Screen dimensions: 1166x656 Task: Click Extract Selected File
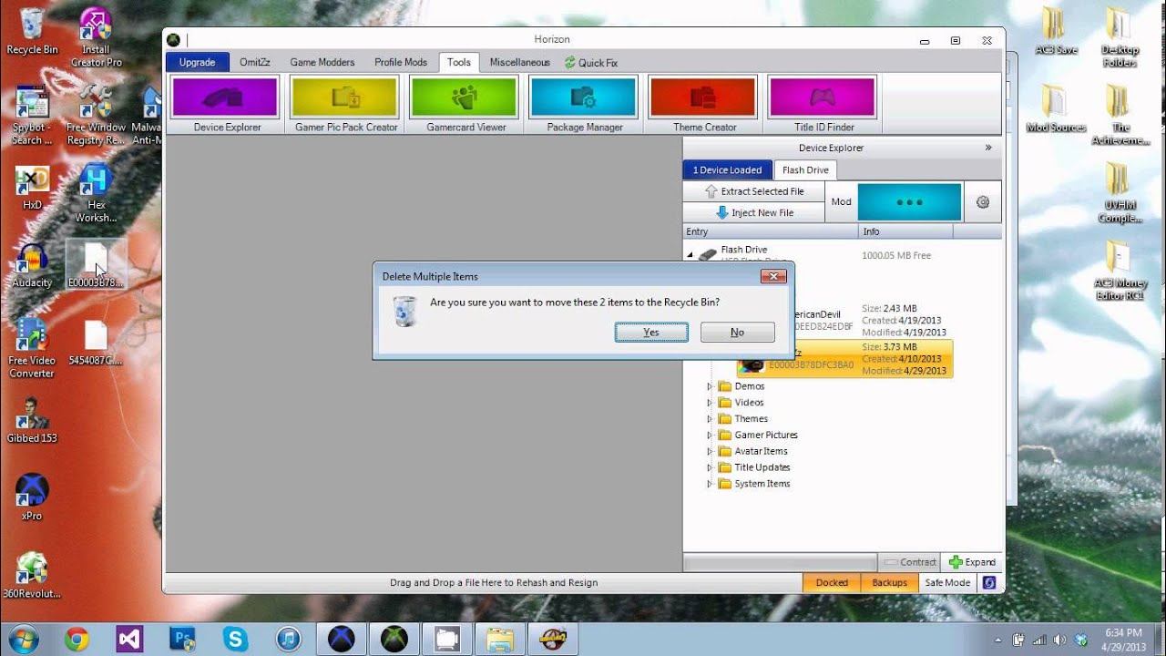click(753, 191)
